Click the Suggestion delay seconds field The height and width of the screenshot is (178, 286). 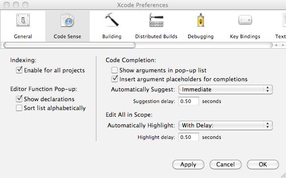188,101
